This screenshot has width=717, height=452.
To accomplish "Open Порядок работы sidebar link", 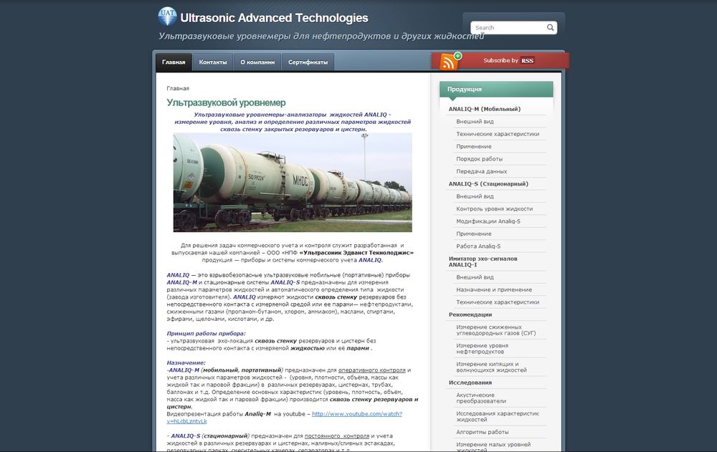I will pyautogui.click(x=479, y=158).
